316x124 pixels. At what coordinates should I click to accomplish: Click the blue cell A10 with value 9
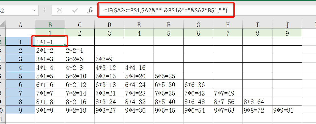point(20,110)
